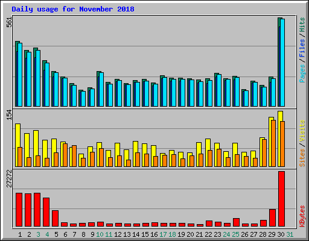Viewport: 309px width, 241px height.
Task: Select green day label 17
Action: coord(163,234)
